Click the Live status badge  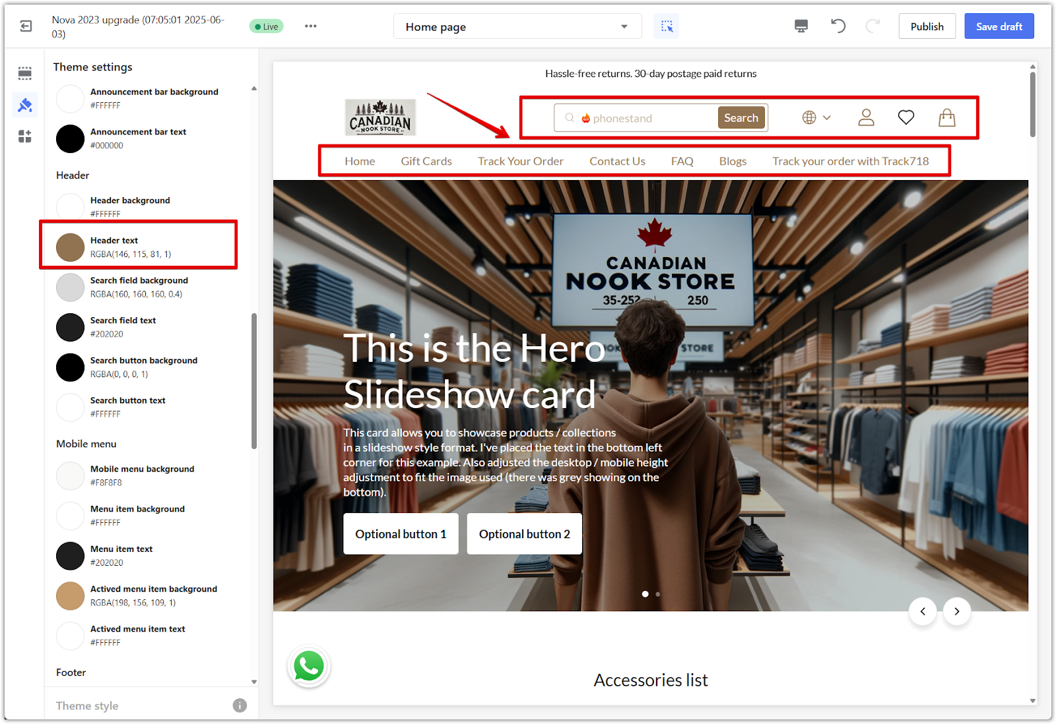[x=267, y=26]
